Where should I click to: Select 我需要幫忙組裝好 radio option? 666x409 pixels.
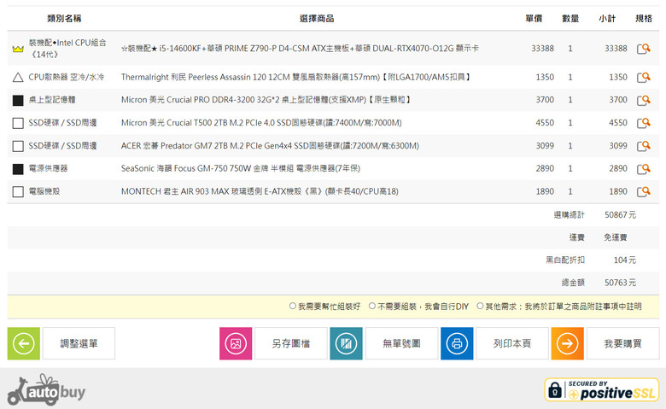292,306
